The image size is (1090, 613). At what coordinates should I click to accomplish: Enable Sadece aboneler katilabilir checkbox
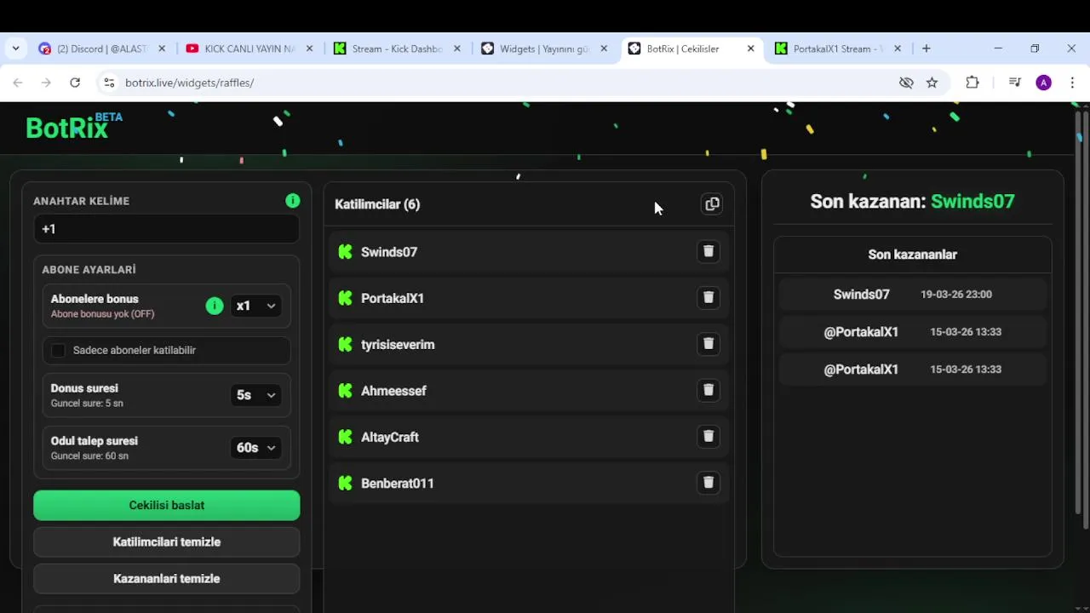click(58, 350)
